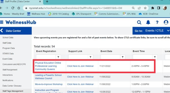Go to browser home icon
The image size is (170, 93).
[19, 8]
